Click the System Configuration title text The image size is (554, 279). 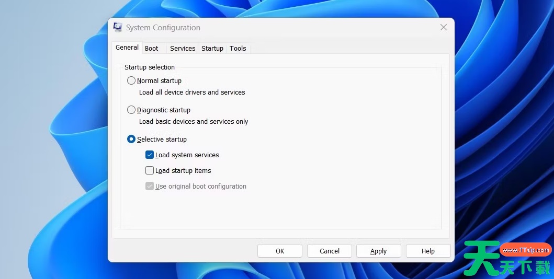tap(163, 28)
